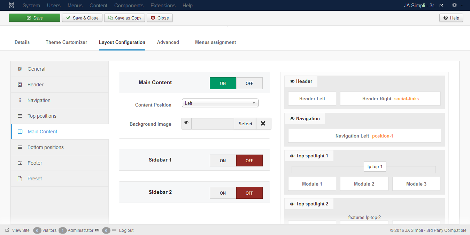Open the Components menu

[129, 5]
